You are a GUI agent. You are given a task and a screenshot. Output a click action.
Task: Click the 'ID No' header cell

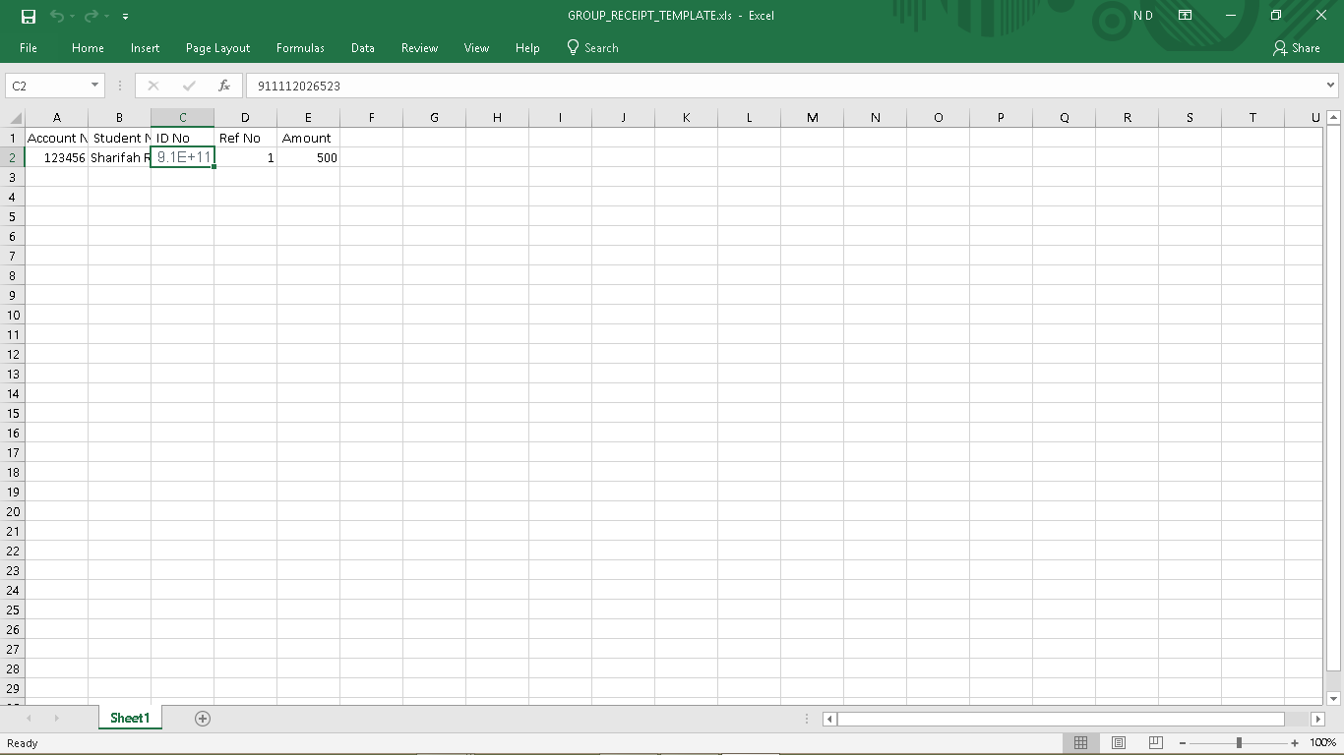click(x=182, y=138)
